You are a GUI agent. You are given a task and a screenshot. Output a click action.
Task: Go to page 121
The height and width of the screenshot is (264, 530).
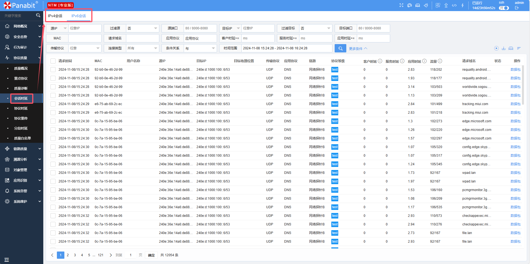pos(101,255)
